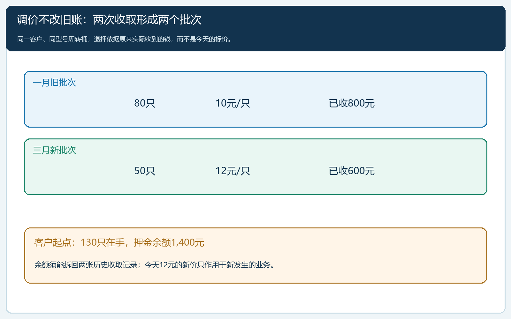Click the subtitle starting with 同一客户、同型号周转桶
511x319 pixels.
pos(125,39)
